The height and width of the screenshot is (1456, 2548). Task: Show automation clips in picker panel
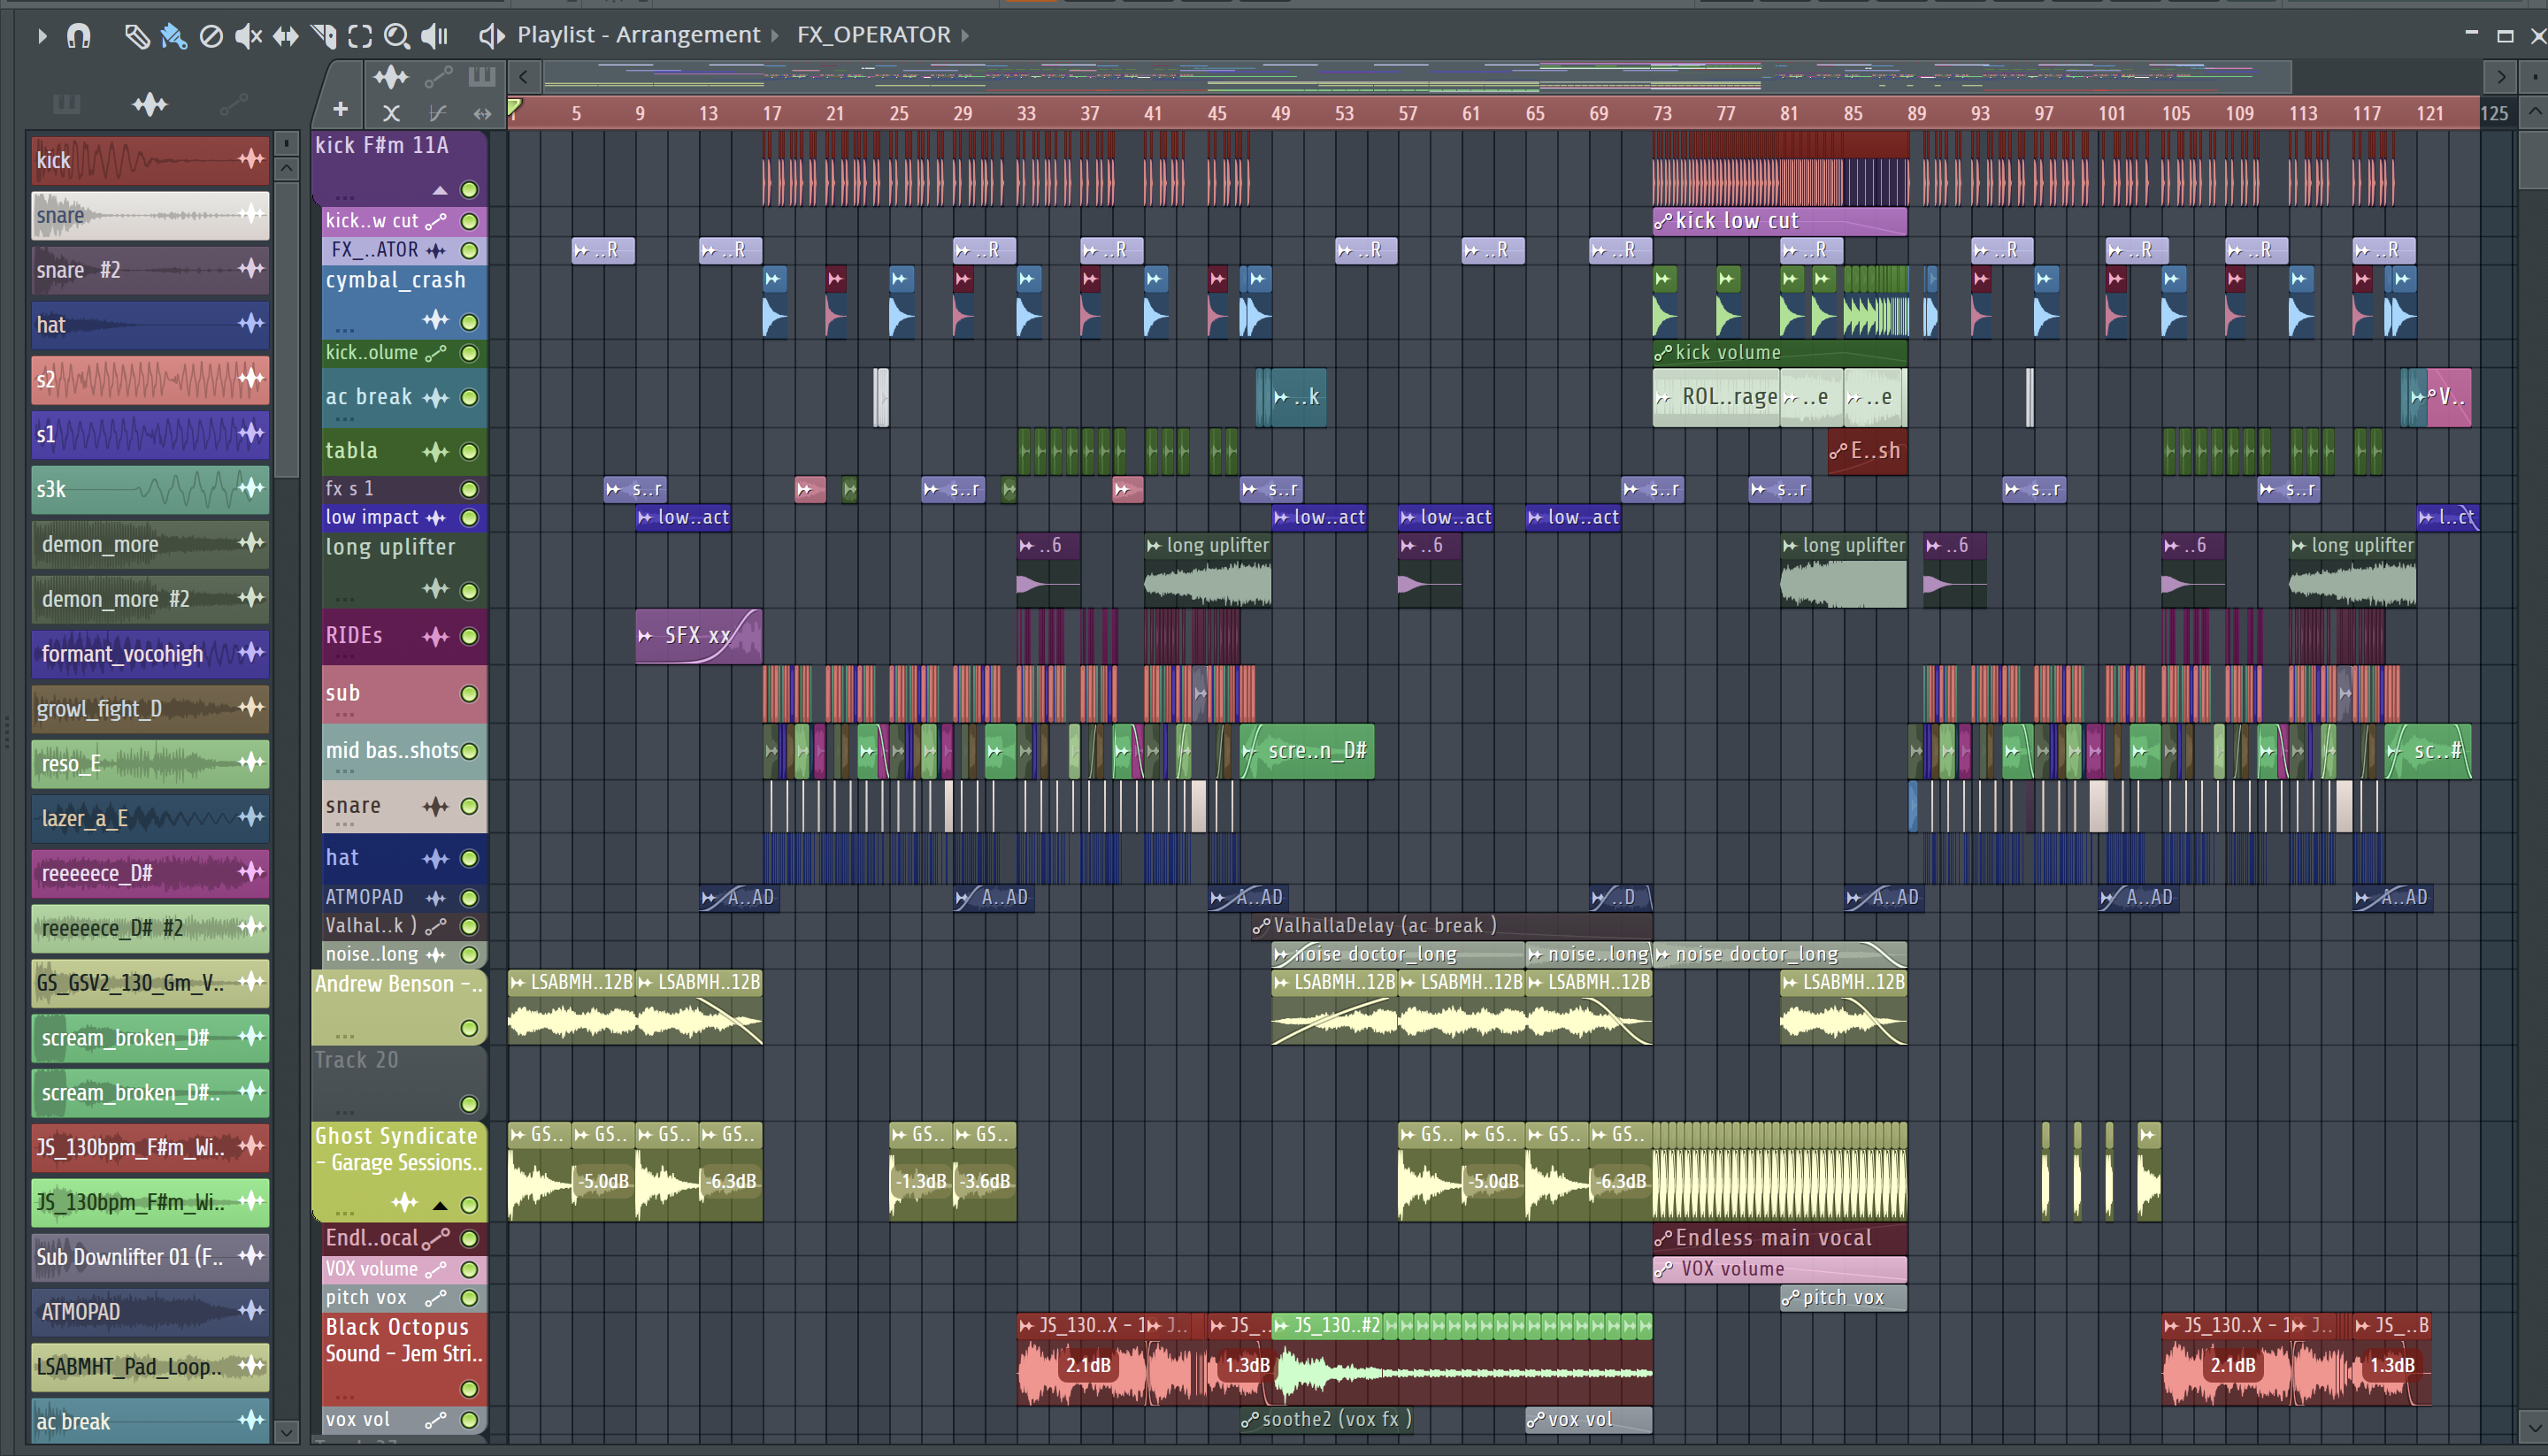coord(233,104)
